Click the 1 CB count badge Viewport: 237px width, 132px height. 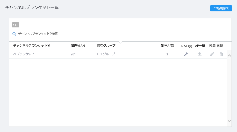coord(16,25)
